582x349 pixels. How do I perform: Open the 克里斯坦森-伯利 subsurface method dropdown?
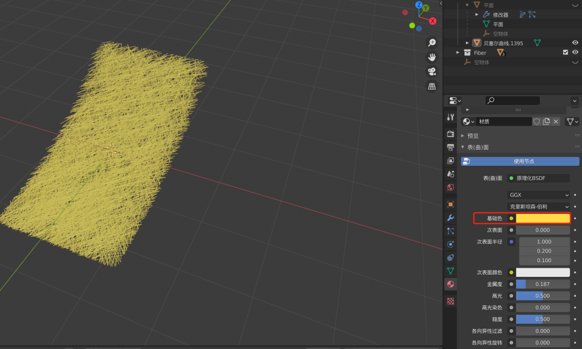pos(538,207)
